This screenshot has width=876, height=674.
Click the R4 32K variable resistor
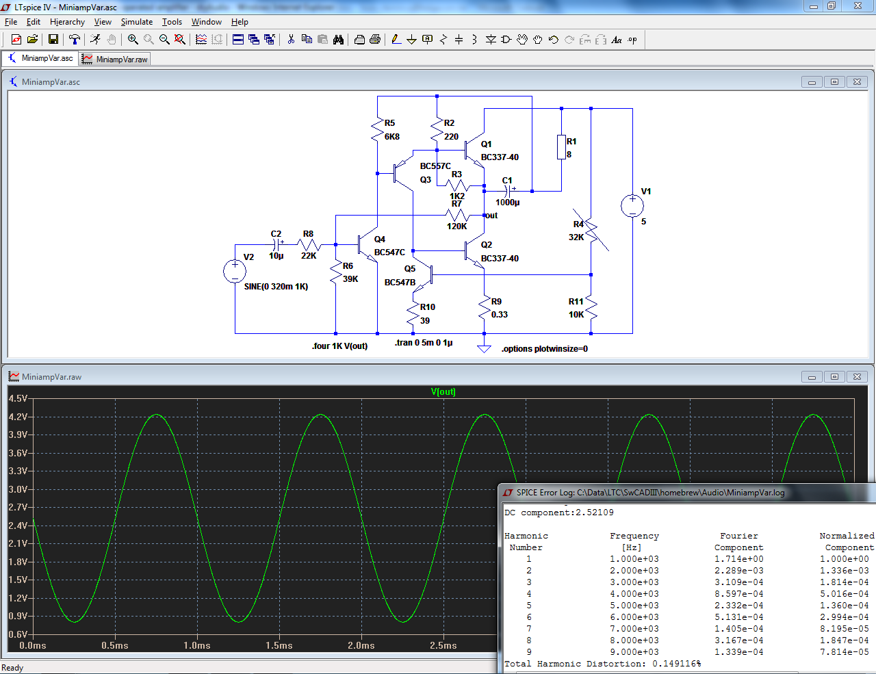click(591, 230)
